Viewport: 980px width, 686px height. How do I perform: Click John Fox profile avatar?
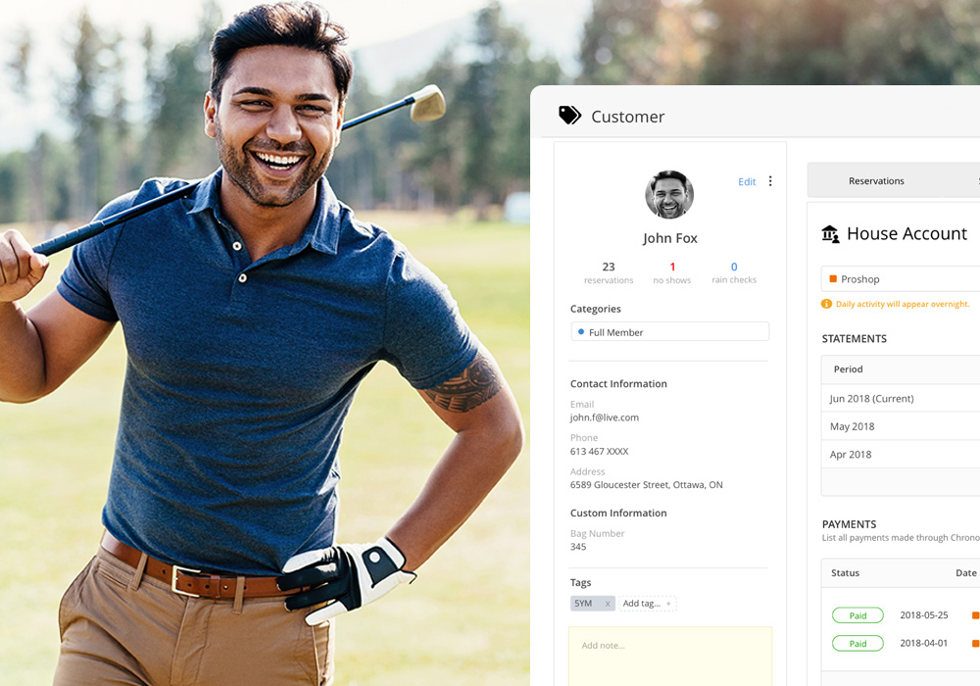coord(669,194)
